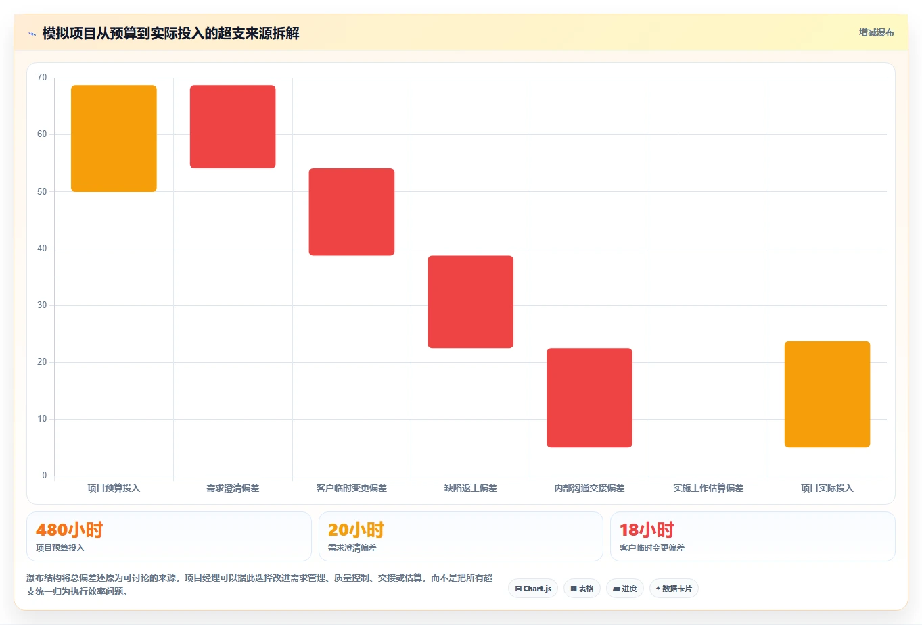Click the footer description starting 瀑布结构将总偏差
This screenshot has width=922, height=625.
260,584
